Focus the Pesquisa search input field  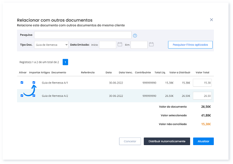tap(83, 35)
